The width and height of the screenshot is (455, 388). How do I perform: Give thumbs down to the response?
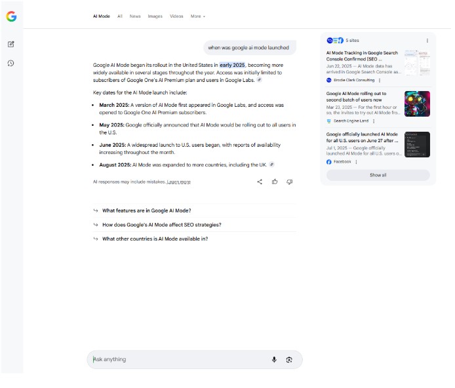290,182
